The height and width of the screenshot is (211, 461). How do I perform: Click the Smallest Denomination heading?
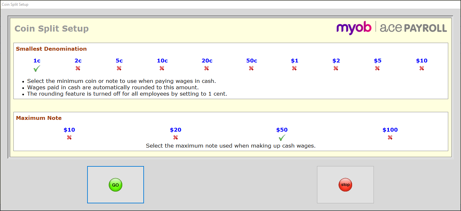(51, 49)
